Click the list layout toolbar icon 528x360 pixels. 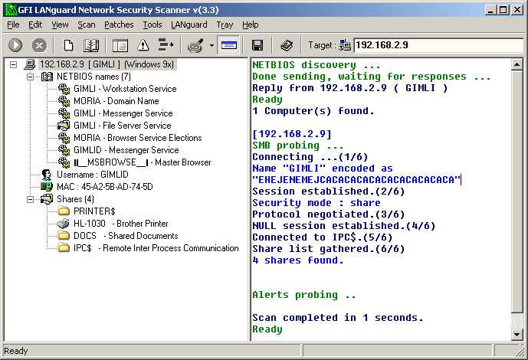tap(120, 45)
